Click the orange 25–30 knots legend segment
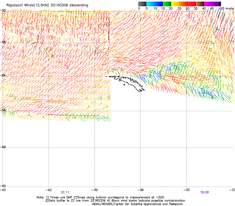The height and width of the screenshot is (206, 235). (184, 4)
